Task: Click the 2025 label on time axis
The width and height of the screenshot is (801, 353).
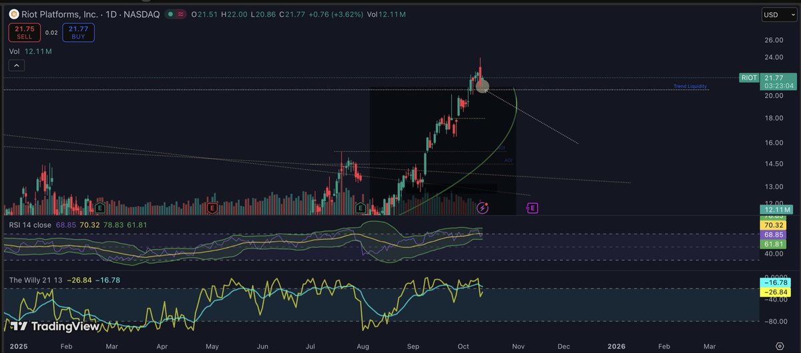Action: (x=20, y=346)
